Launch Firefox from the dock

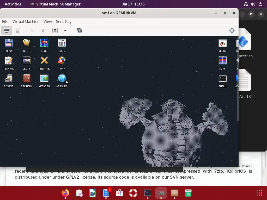tap(65, 193)
